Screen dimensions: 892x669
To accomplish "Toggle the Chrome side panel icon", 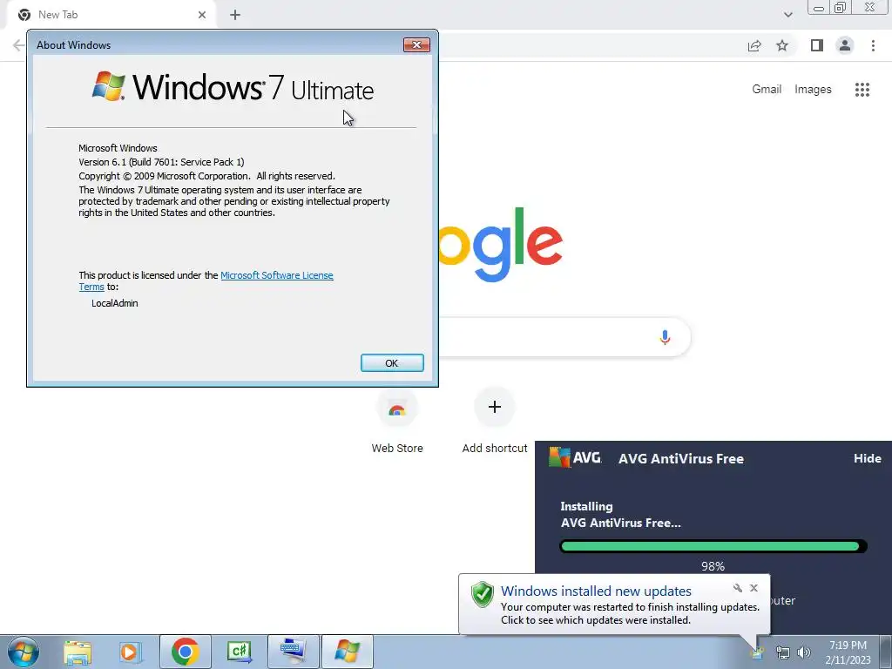I will (817, 45).
